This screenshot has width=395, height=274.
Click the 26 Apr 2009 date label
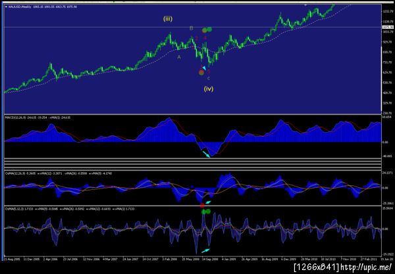coord(249,259)
